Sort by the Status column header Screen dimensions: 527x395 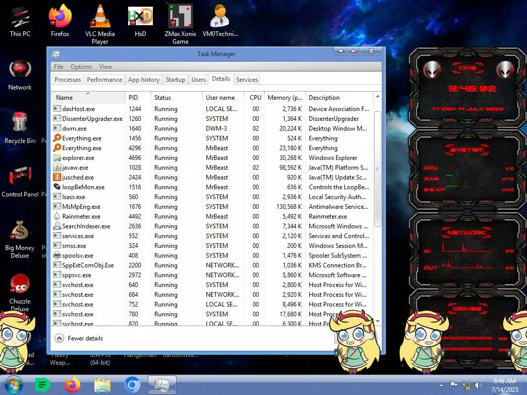click(x=177, y=97)
